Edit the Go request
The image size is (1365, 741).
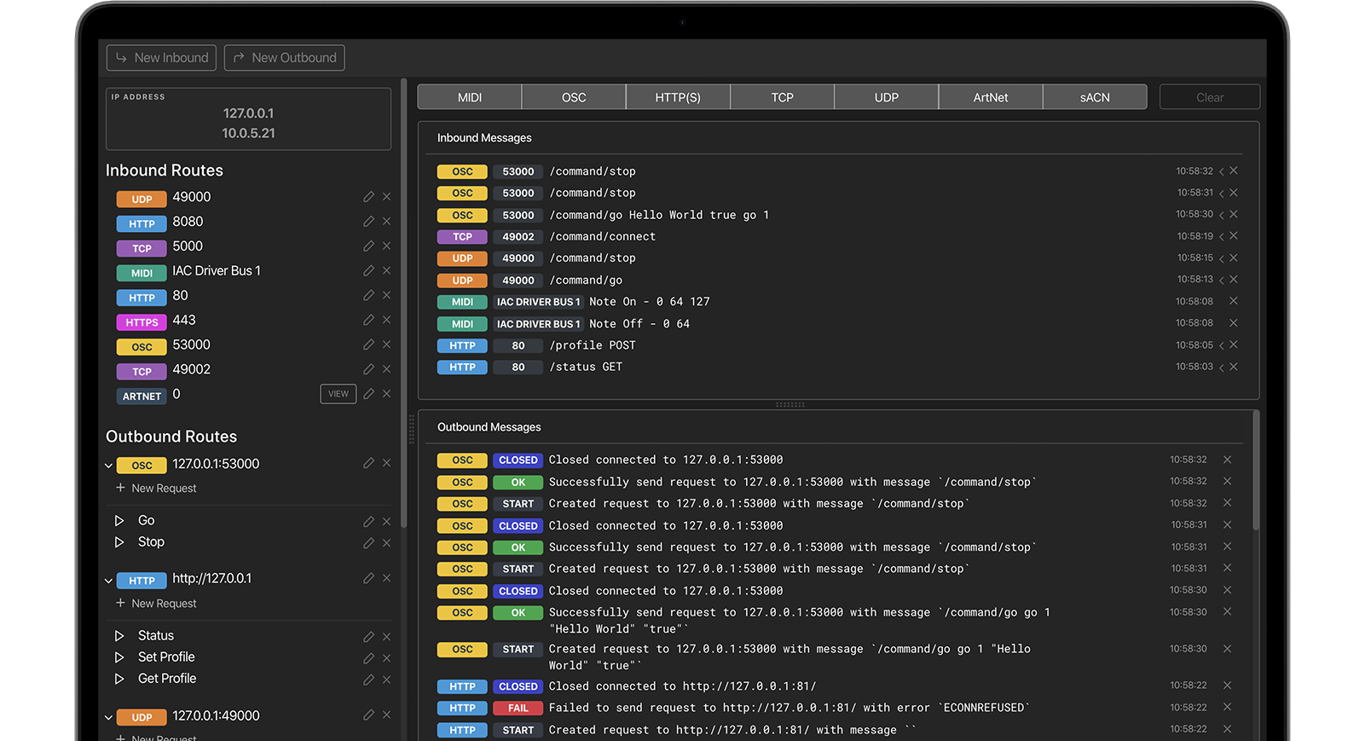tap(368, 521)
